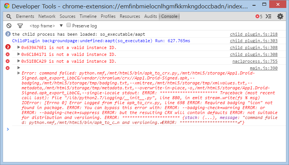Open child_plugin.js:308 link beside 0x6C184171

pos(254,54)
